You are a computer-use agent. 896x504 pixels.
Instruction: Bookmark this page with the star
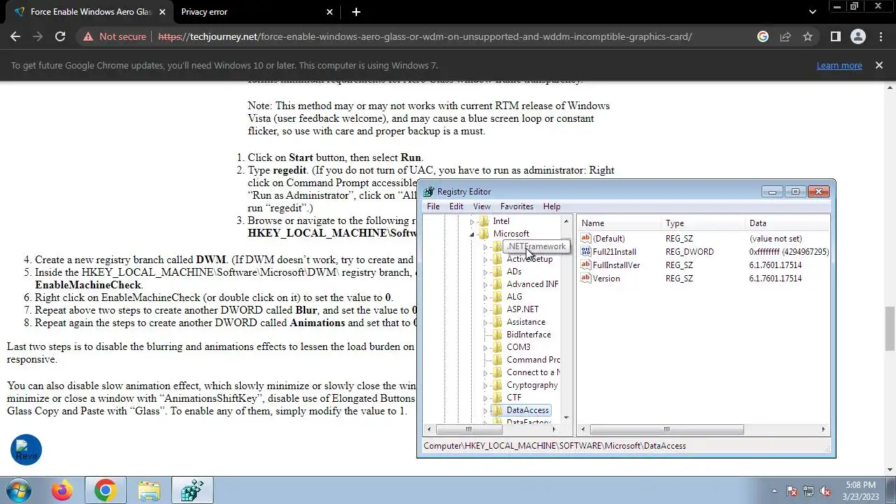808,36
